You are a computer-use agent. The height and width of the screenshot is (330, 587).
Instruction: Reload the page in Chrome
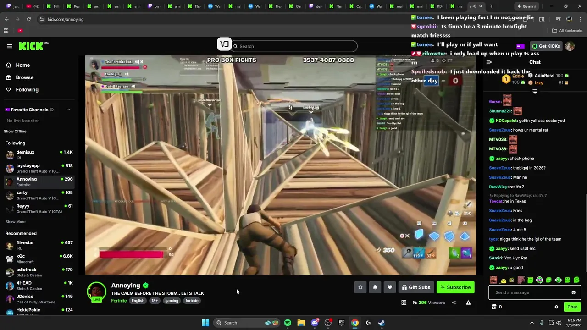coord(28,19)
